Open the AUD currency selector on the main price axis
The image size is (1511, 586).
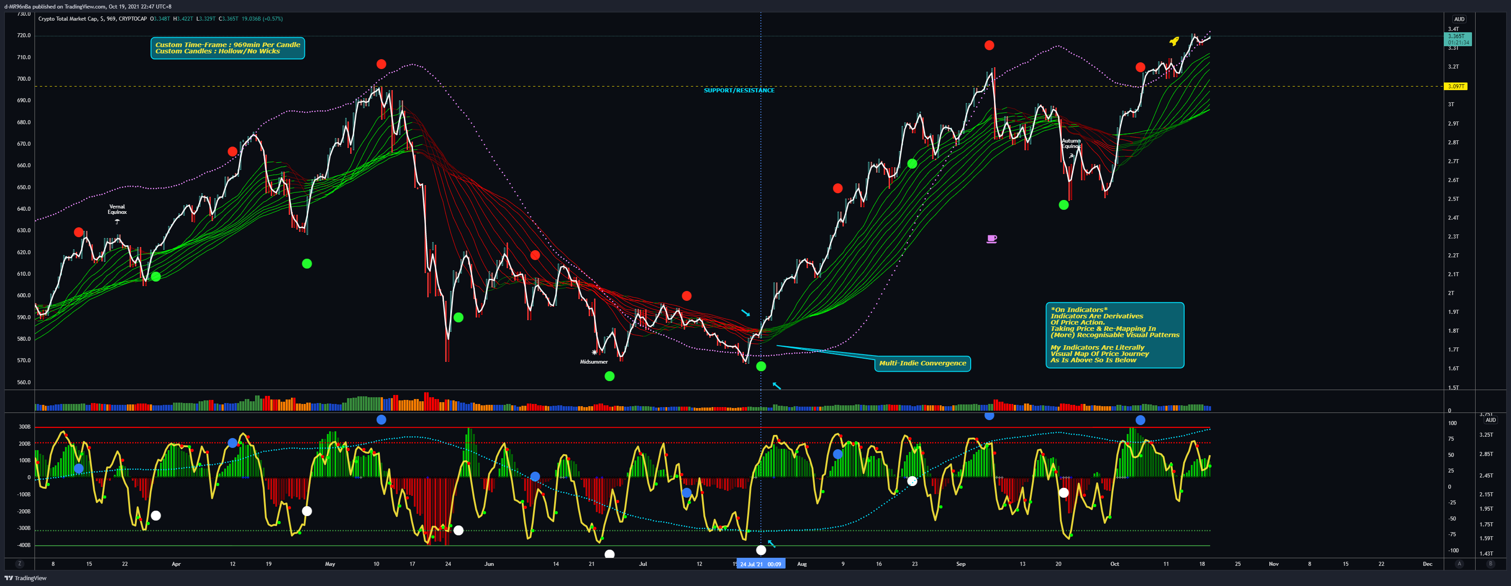click(x=1459, y=19)
